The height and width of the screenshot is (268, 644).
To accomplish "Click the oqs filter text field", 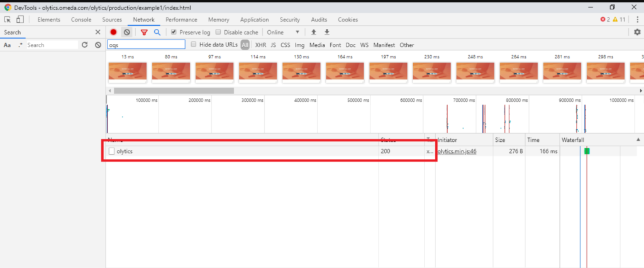I will pos(146,45).
